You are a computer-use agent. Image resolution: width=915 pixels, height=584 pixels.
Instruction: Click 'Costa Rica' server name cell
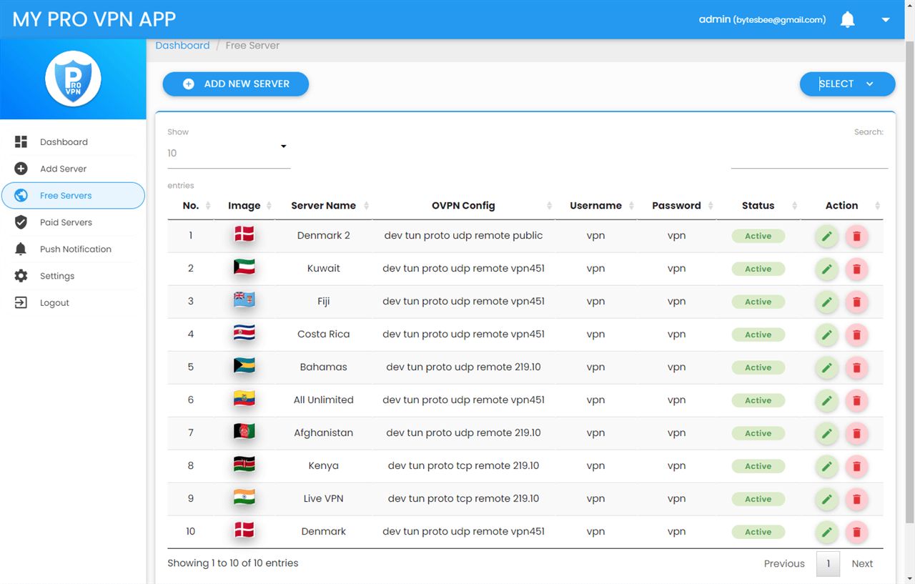pyautogui.click(x=324, y=334)
